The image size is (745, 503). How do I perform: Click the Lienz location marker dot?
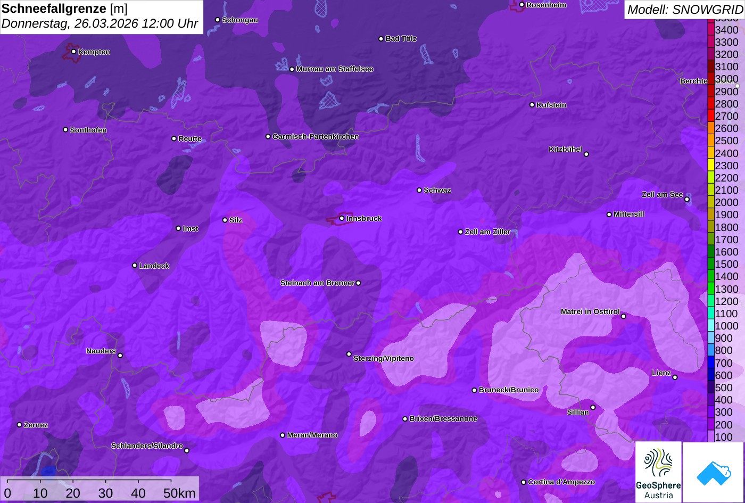coord(675,377)
